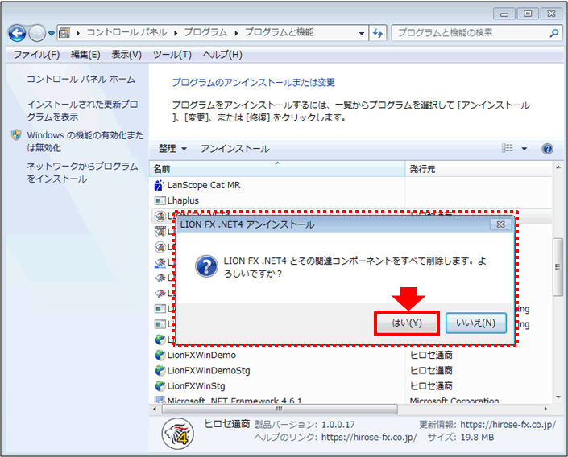Click the change view icon
Screen dimensions: 568x457
507,148
